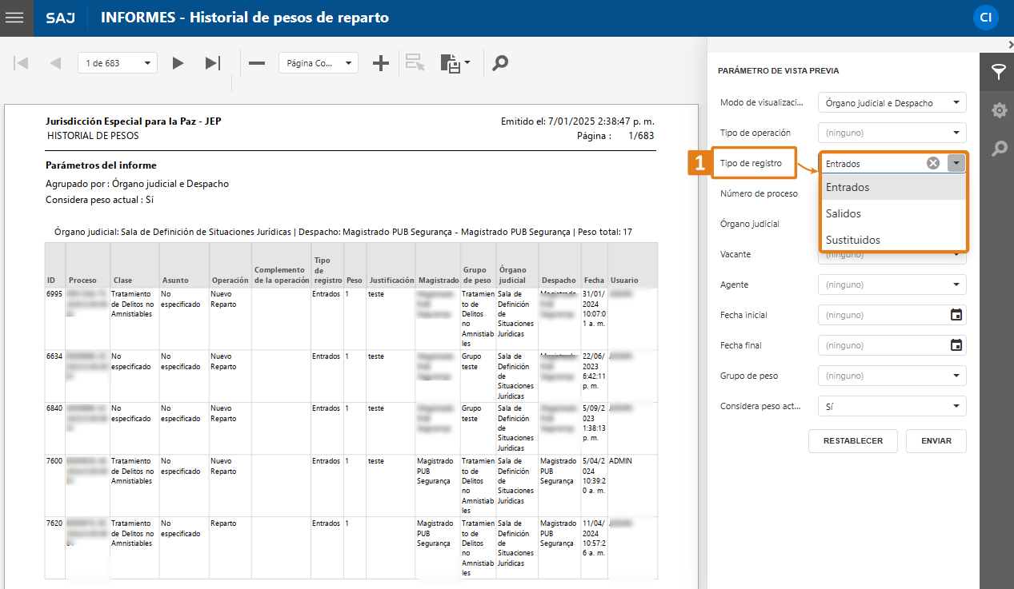Image resolution: width=1014 pixels, height=589 pixels.
Task: Go to the previous report page
Action: (x=55, y=63)
